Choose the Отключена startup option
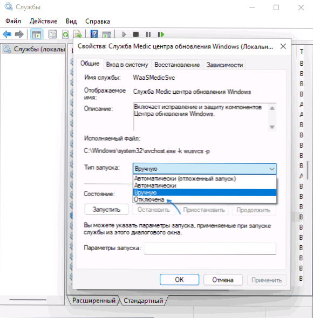 tap(205, 199)
